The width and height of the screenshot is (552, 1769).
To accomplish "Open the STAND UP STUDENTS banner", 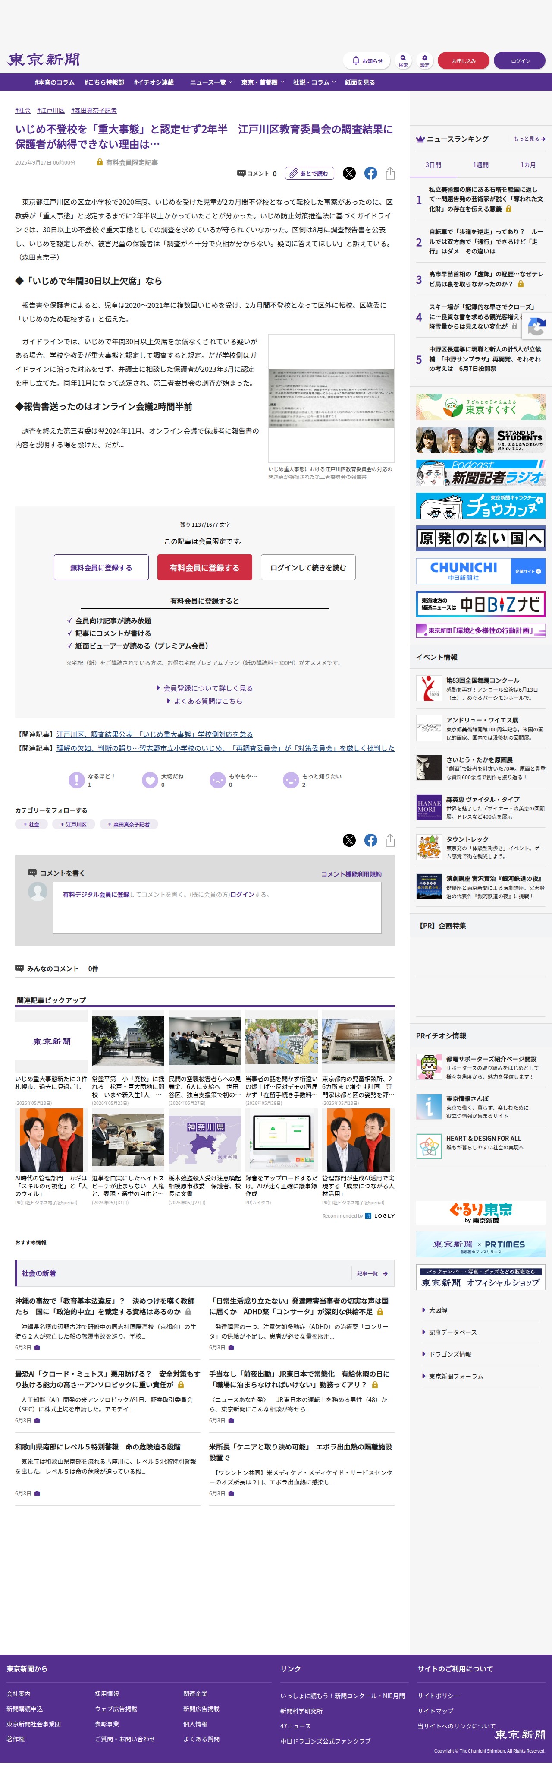I will pyautogui.click(x=481, y=440).
